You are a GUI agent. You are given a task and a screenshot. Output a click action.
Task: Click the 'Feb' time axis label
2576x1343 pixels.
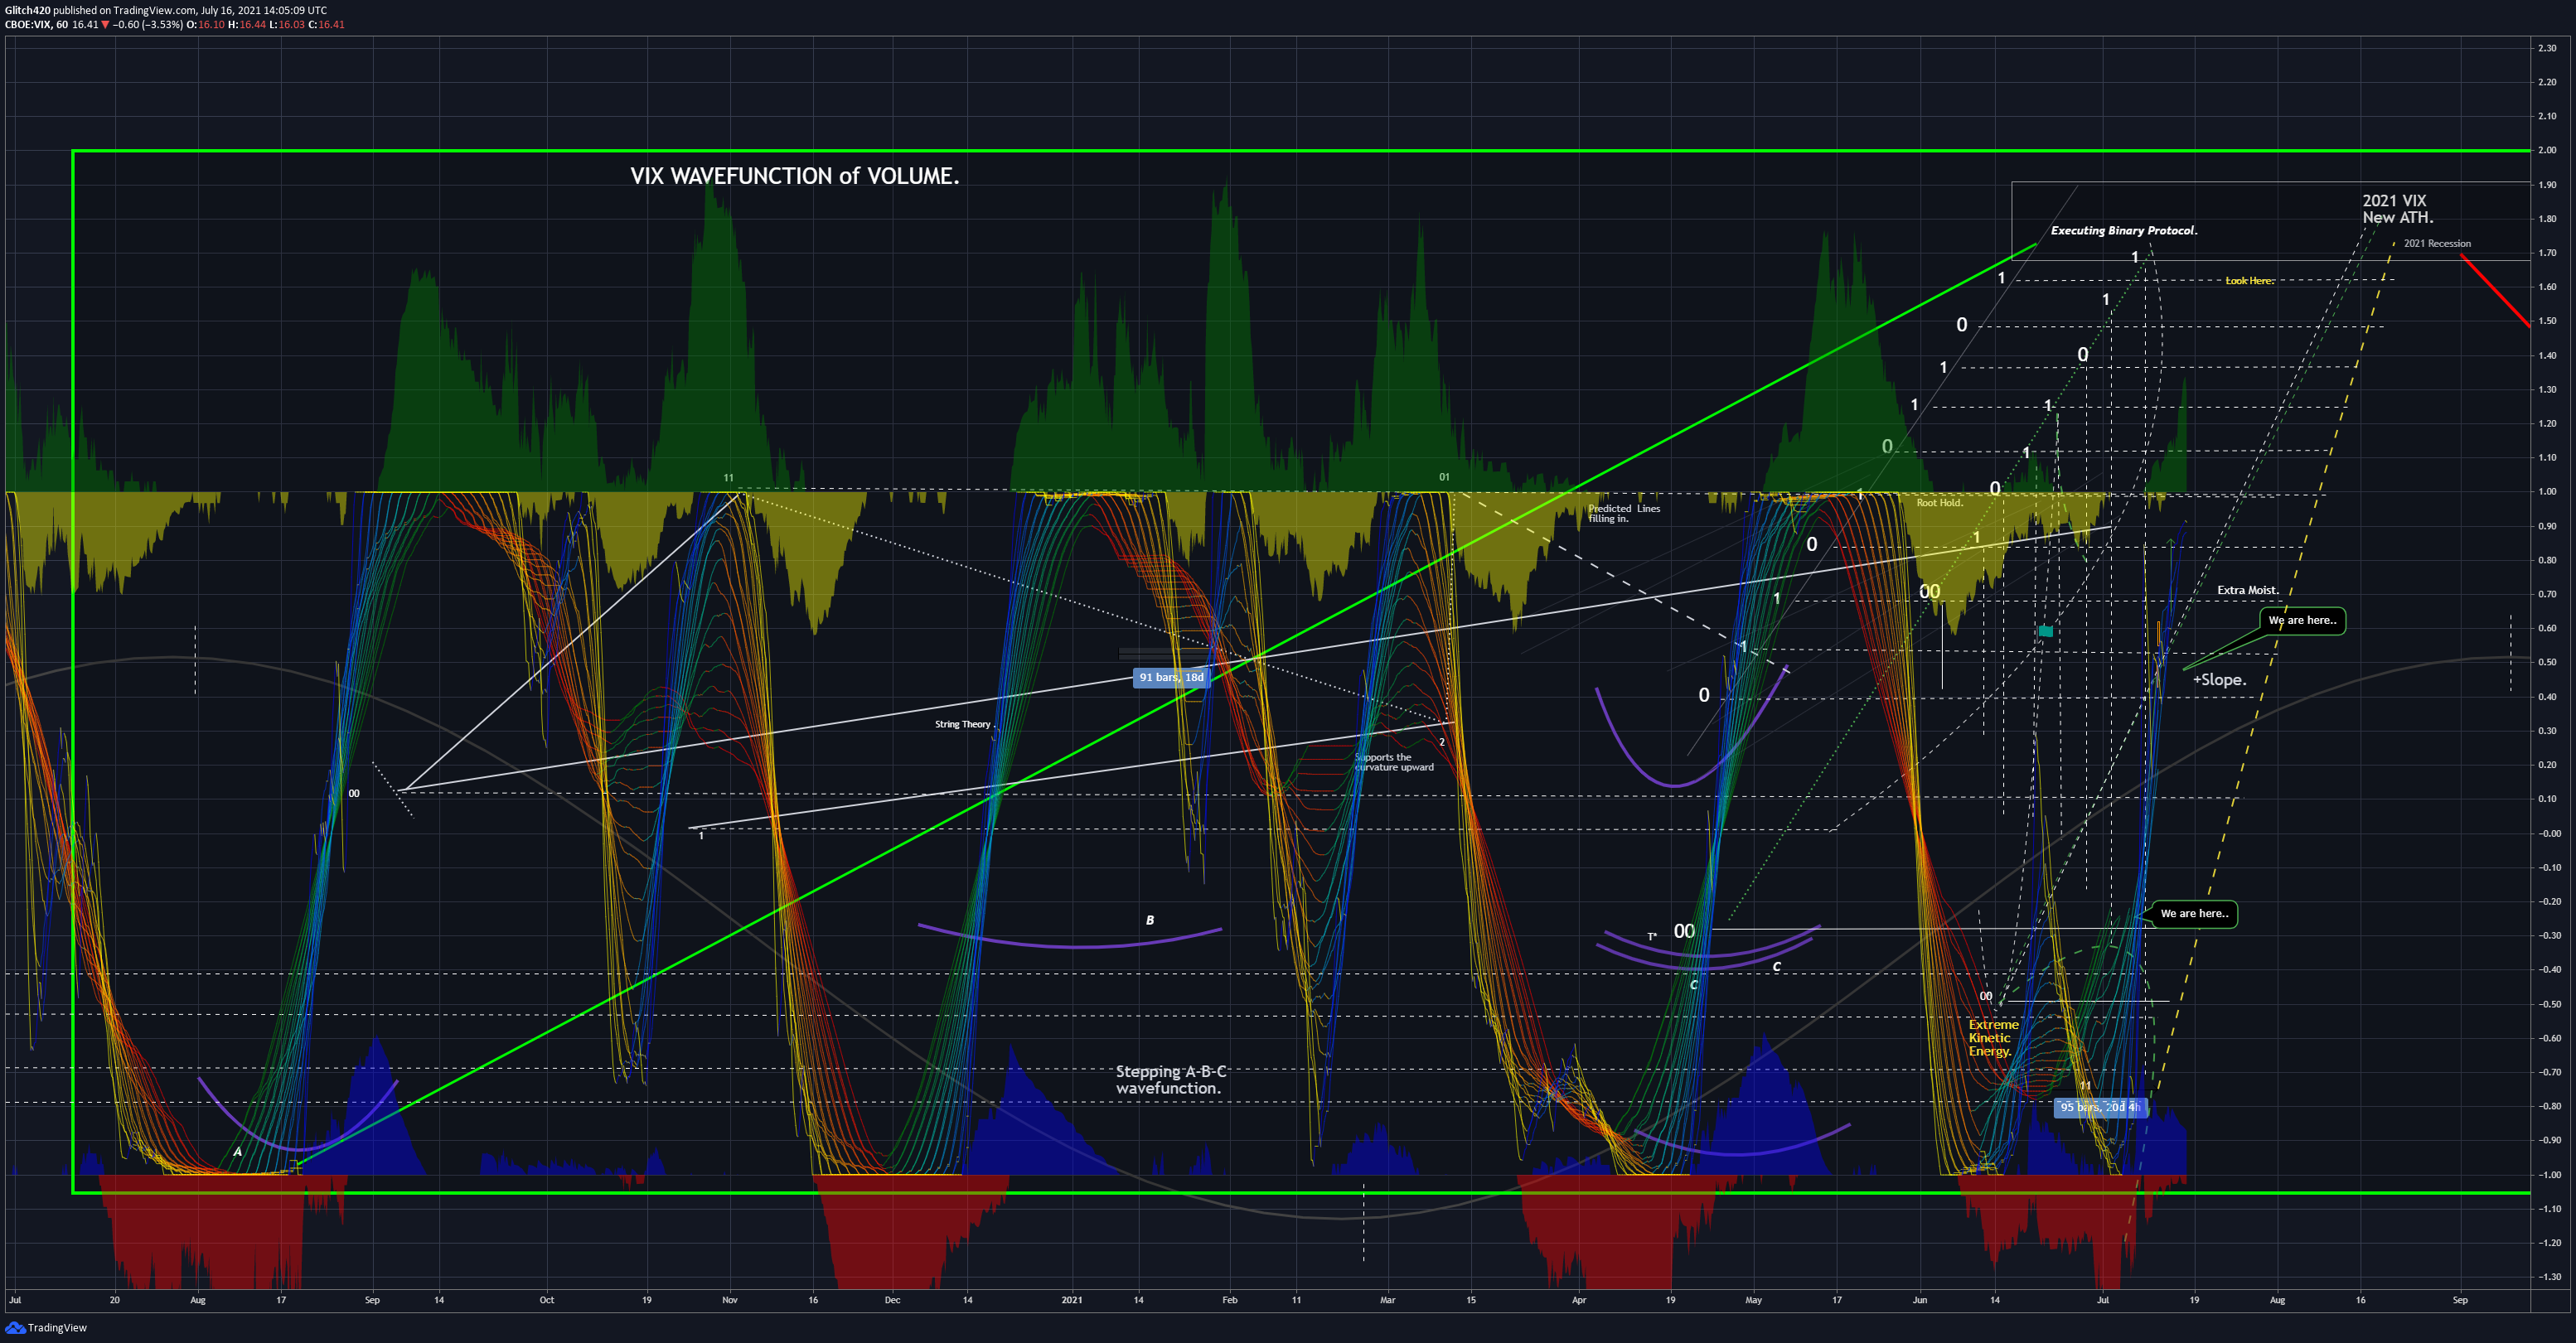tap(1230, 1300)
